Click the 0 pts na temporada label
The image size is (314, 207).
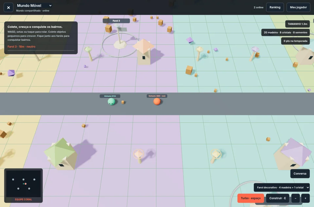[x=295, y=41]
